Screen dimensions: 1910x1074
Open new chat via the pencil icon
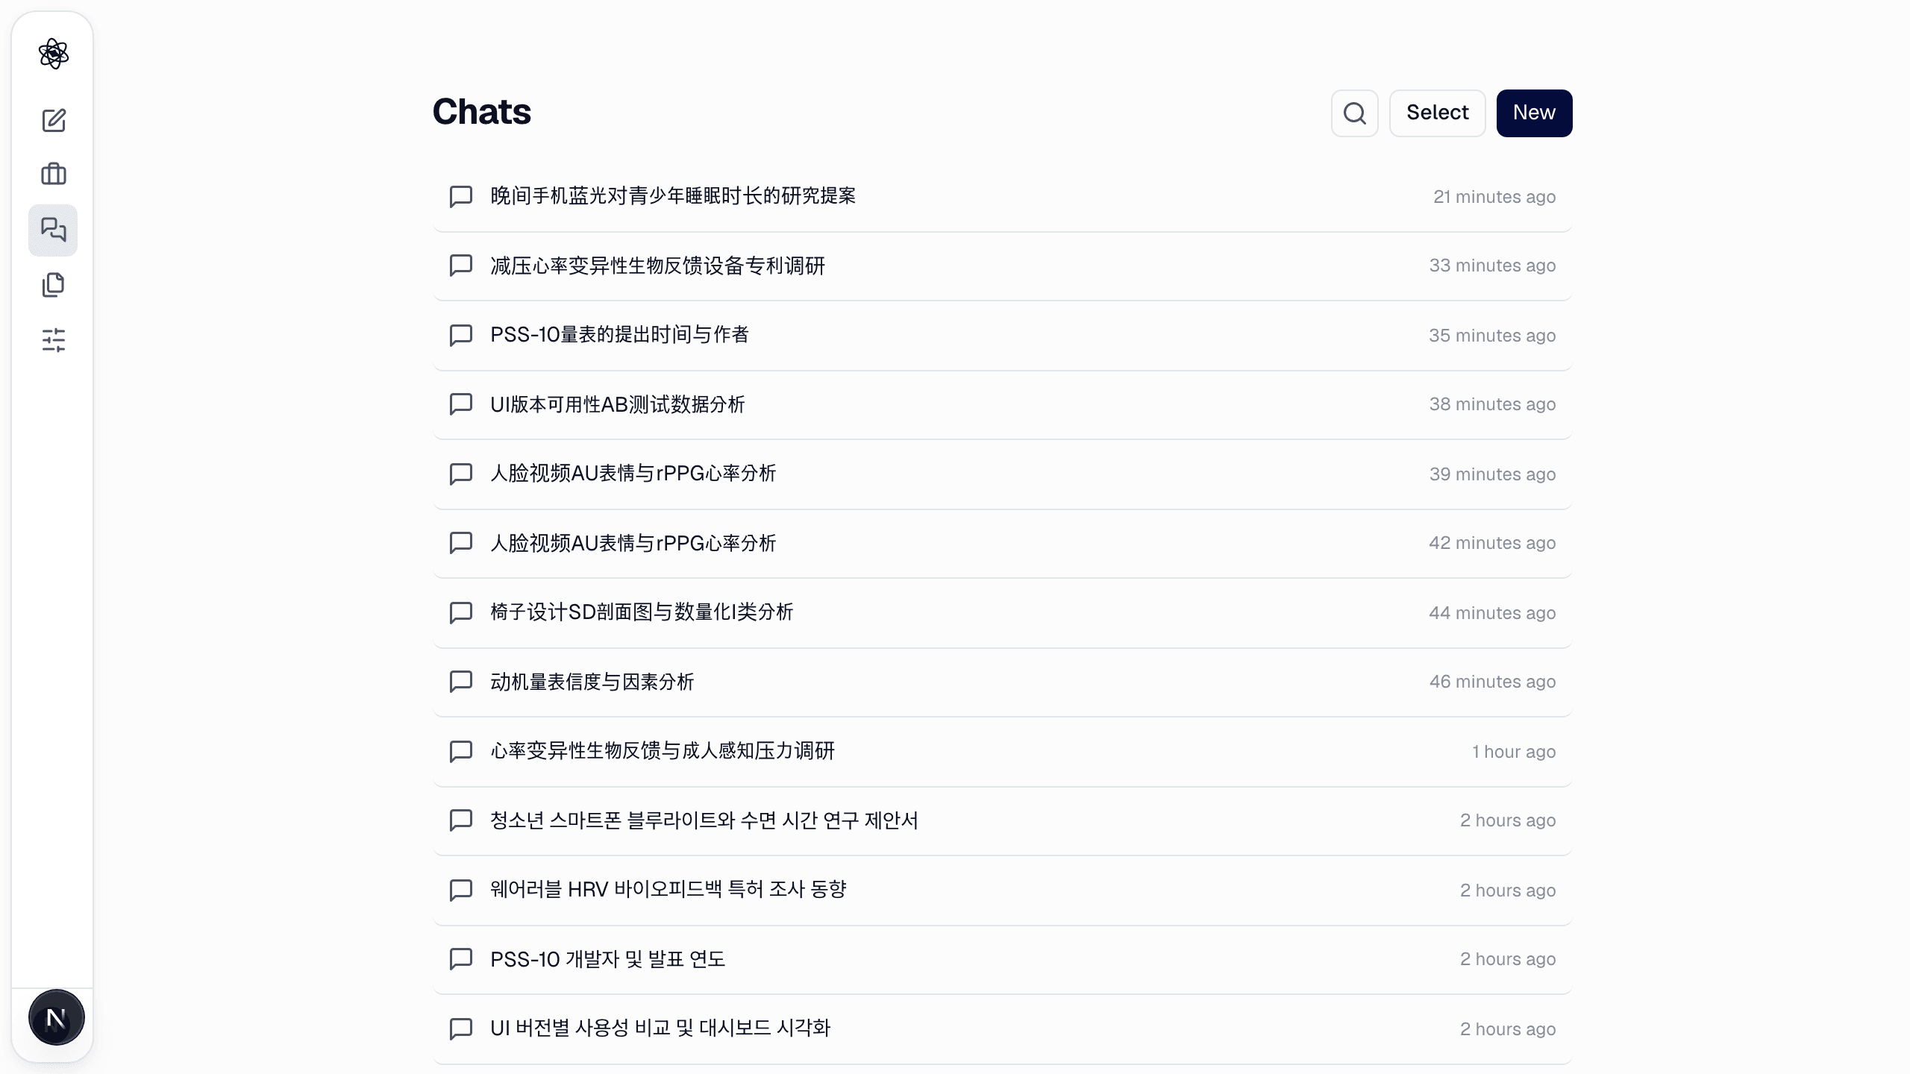53,120
